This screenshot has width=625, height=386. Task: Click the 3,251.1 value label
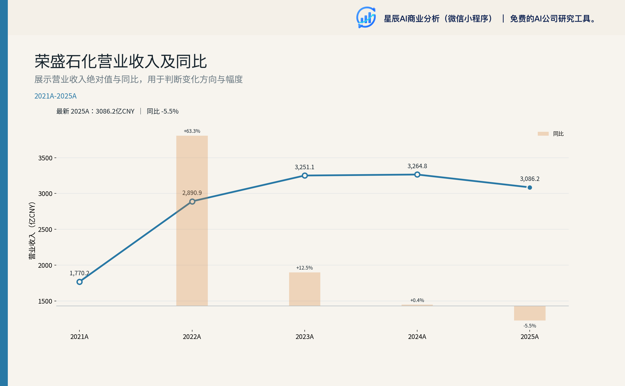(x=304, y=167)
